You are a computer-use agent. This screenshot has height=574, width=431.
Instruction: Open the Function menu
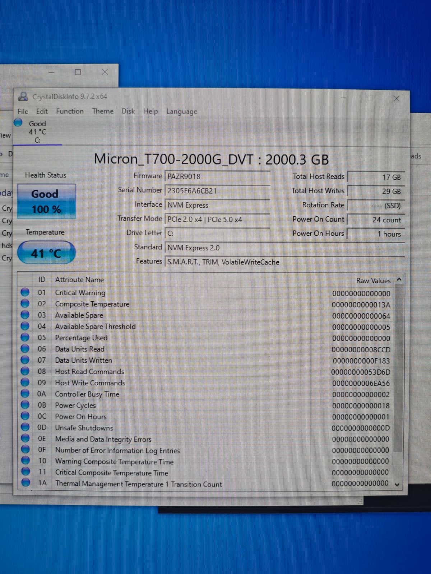tap(70, 111)
